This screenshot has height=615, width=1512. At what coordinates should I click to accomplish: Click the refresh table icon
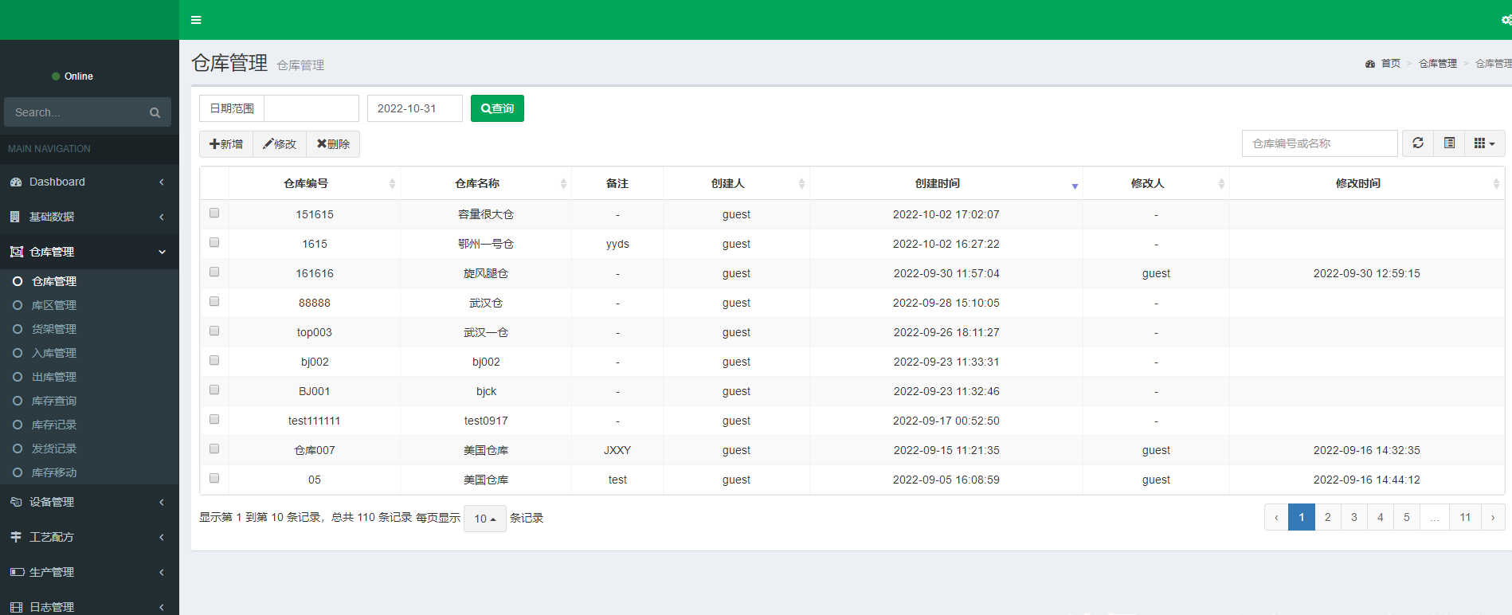(1417, 143)
